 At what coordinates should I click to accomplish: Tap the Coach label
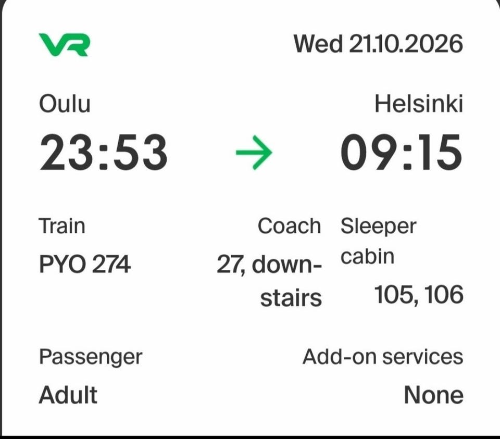(x=289, y=226)
